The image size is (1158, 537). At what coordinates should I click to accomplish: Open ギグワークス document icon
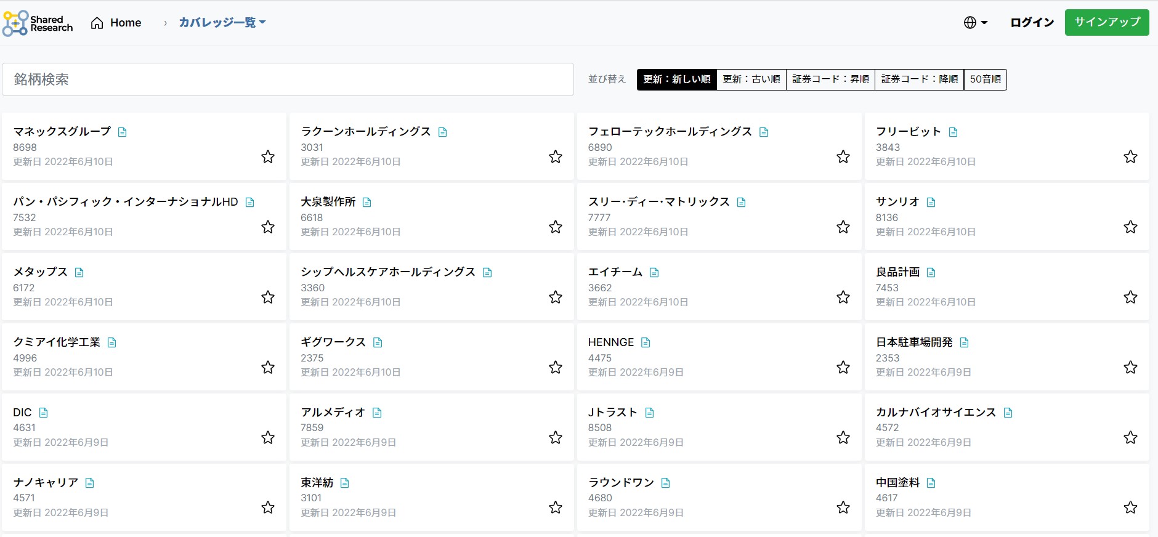(378, 342)
